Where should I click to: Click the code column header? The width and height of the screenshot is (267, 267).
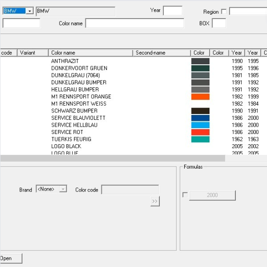(8, 53)
